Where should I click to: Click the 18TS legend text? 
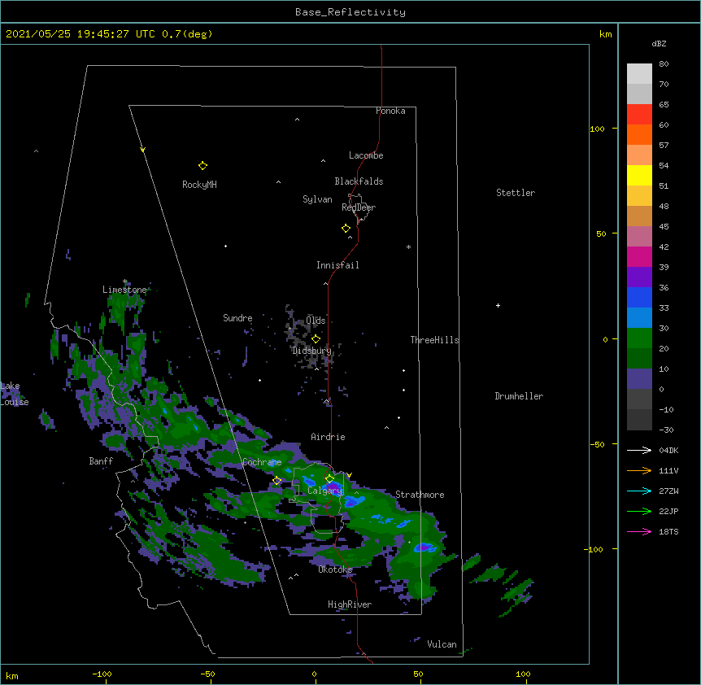pos(668,531)
